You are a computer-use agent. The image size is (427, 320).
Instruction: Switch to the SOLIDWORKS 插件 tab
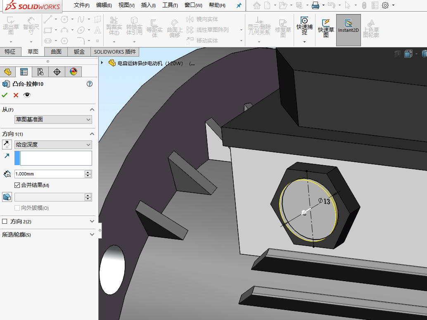pos(115,52)
